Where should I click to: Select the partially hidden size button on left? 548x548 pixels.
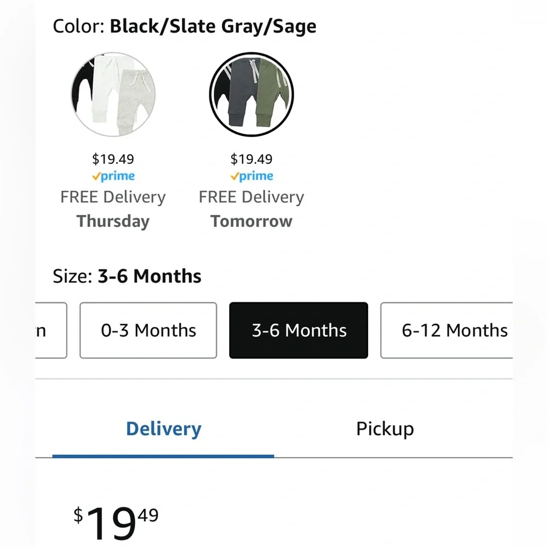tap(51, 330)
